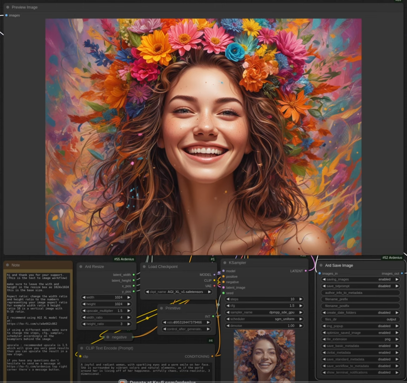Image resolution: width=407 pixels, height=383 pixels.
Task: Toggle the save_standard_metadata option
Action: point(361,359)
